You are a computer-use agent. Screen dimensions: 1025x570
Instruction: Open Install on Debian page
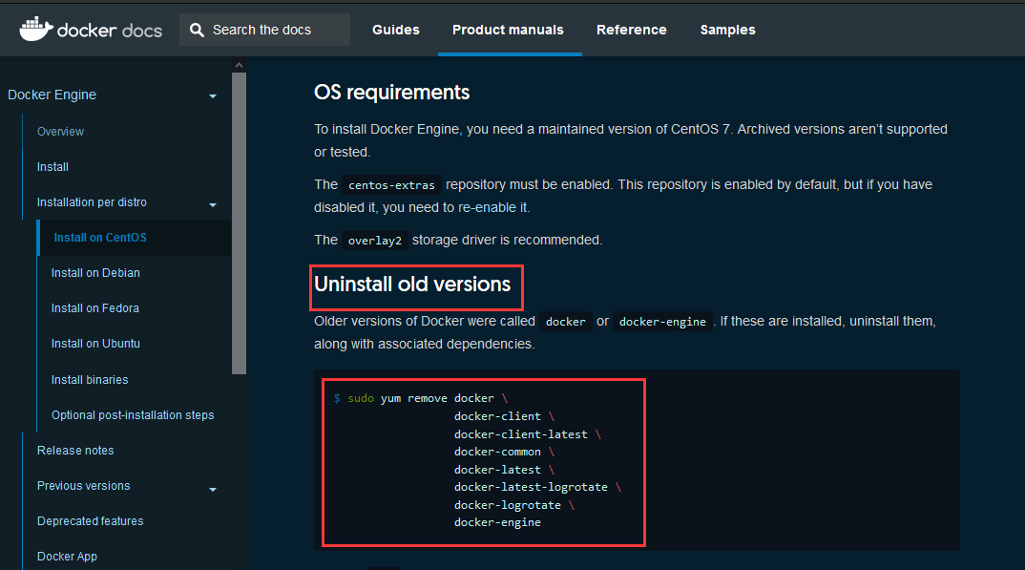[x=95, y=272]
